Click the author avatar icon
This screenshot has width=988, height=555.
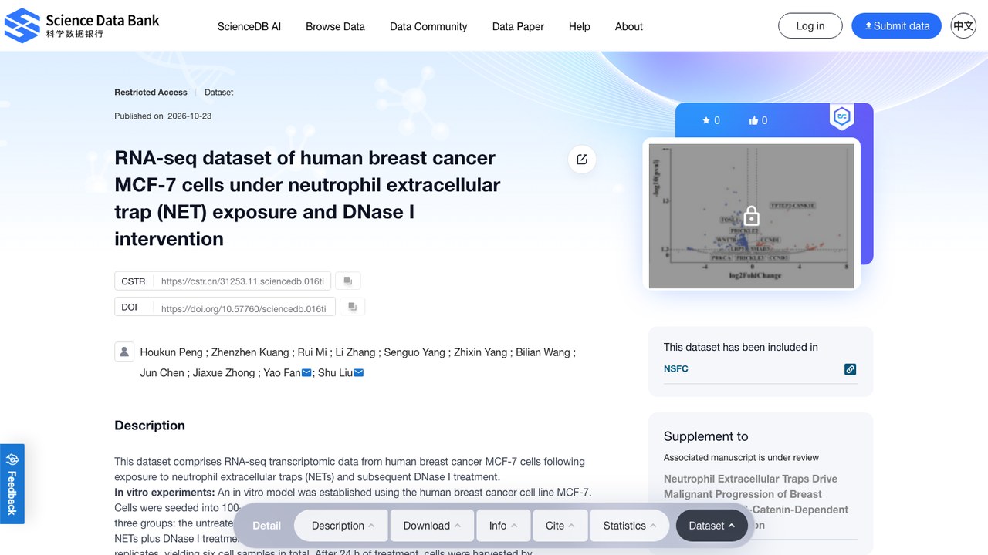123,351
